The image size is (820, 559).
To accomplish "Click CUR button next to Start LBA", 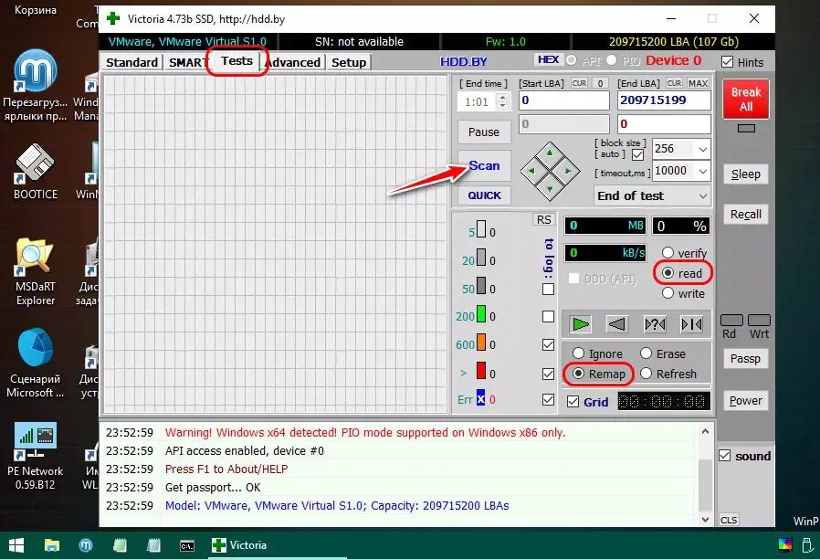I will [579, 83].
